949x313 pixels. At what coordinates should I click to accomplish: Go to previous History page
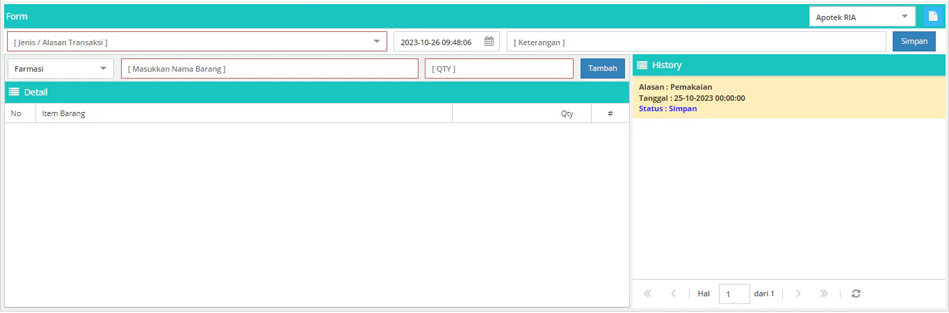673,294
